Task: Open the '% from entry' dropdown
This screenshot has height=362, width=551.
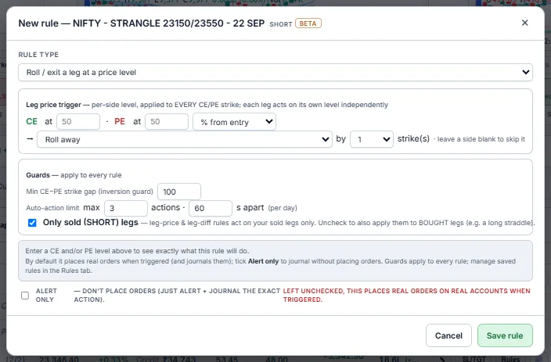Action: tap(234, 122)
